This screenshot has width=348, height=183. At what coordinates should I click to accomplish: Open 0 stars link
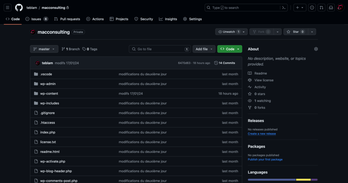click(x=259, y=94)
